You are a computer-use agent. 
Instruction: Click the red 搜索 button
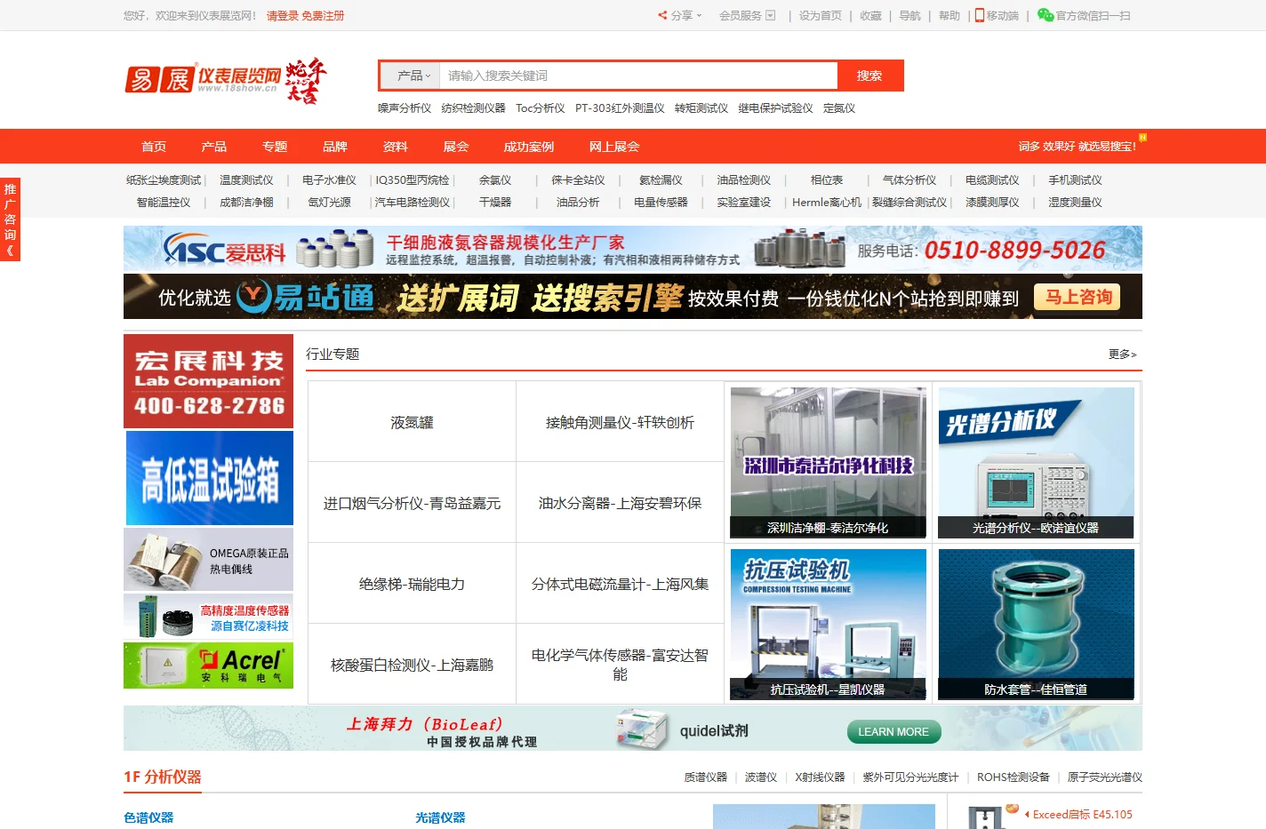click(x=869, y=76)
